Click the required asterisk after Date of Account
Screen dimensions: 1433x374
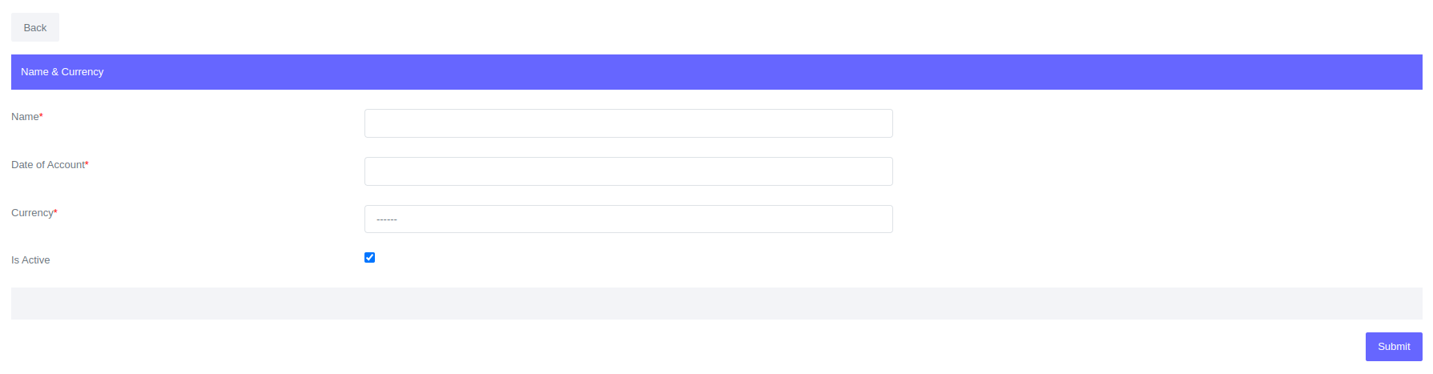point(87,164)
